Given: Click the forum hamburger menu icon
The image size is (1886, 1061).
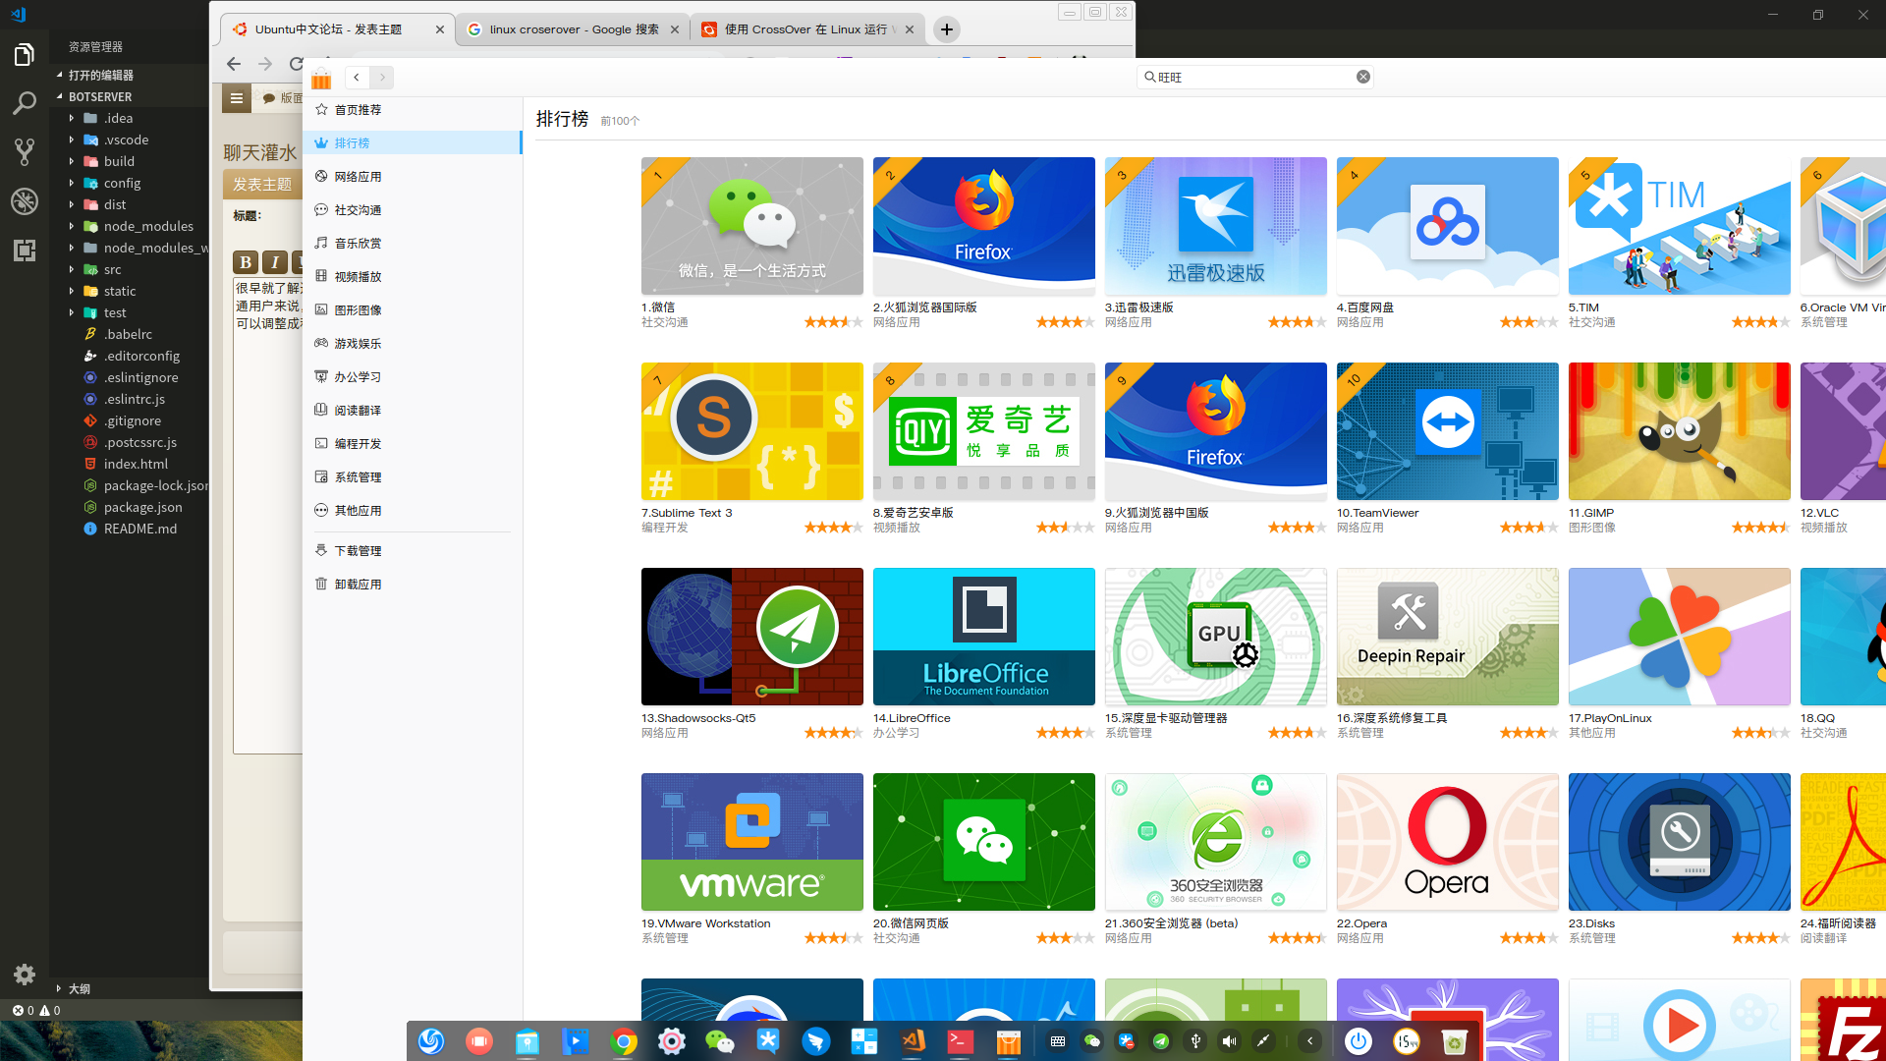Looking at the screenshot, I should pos(237,98).
